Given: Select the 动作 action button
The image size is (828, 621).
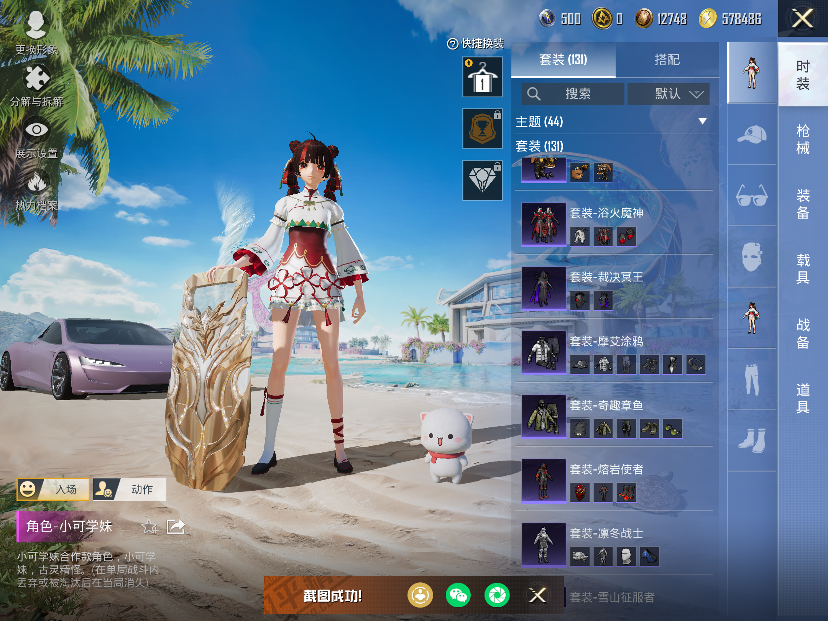Looking at the screenshot, I should click(130, 489).
